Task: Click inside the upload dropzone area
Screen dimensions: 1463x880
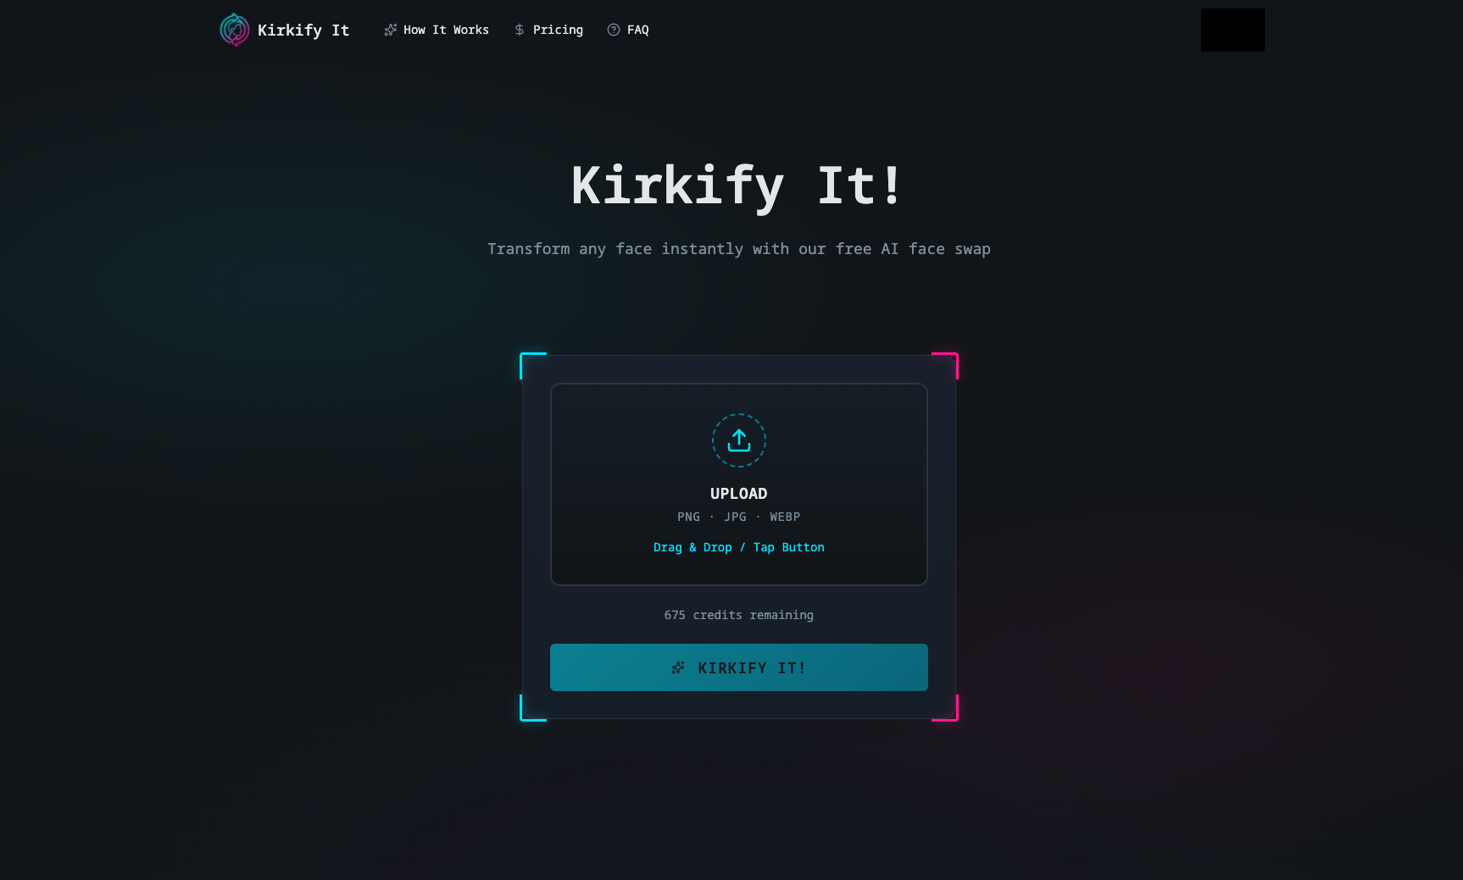Action: [738, 484]
